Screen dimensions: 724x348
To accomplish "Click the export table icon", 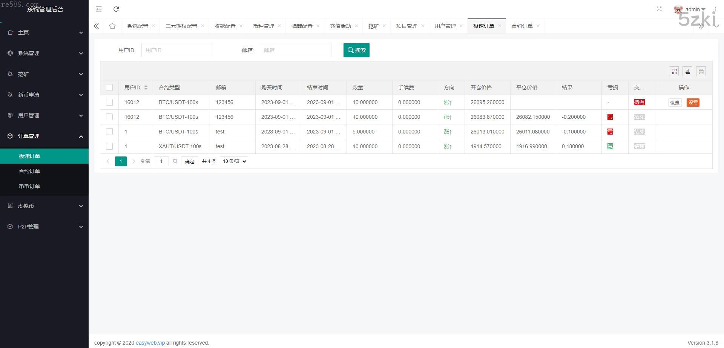I will [x=688, y=72].
